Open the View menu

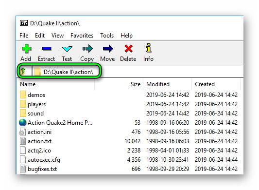pyautogui.click(x=57, y=36)
